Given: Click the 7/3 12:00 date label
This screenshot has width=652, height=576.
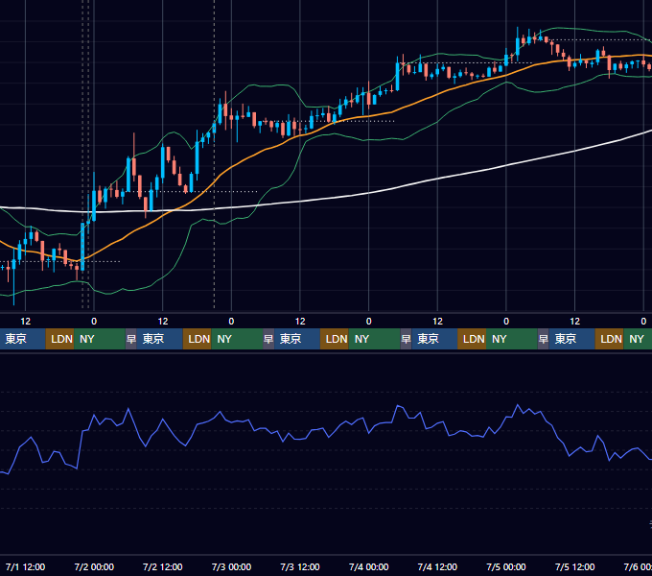Looking at the screenshot, I should (300, 566).
